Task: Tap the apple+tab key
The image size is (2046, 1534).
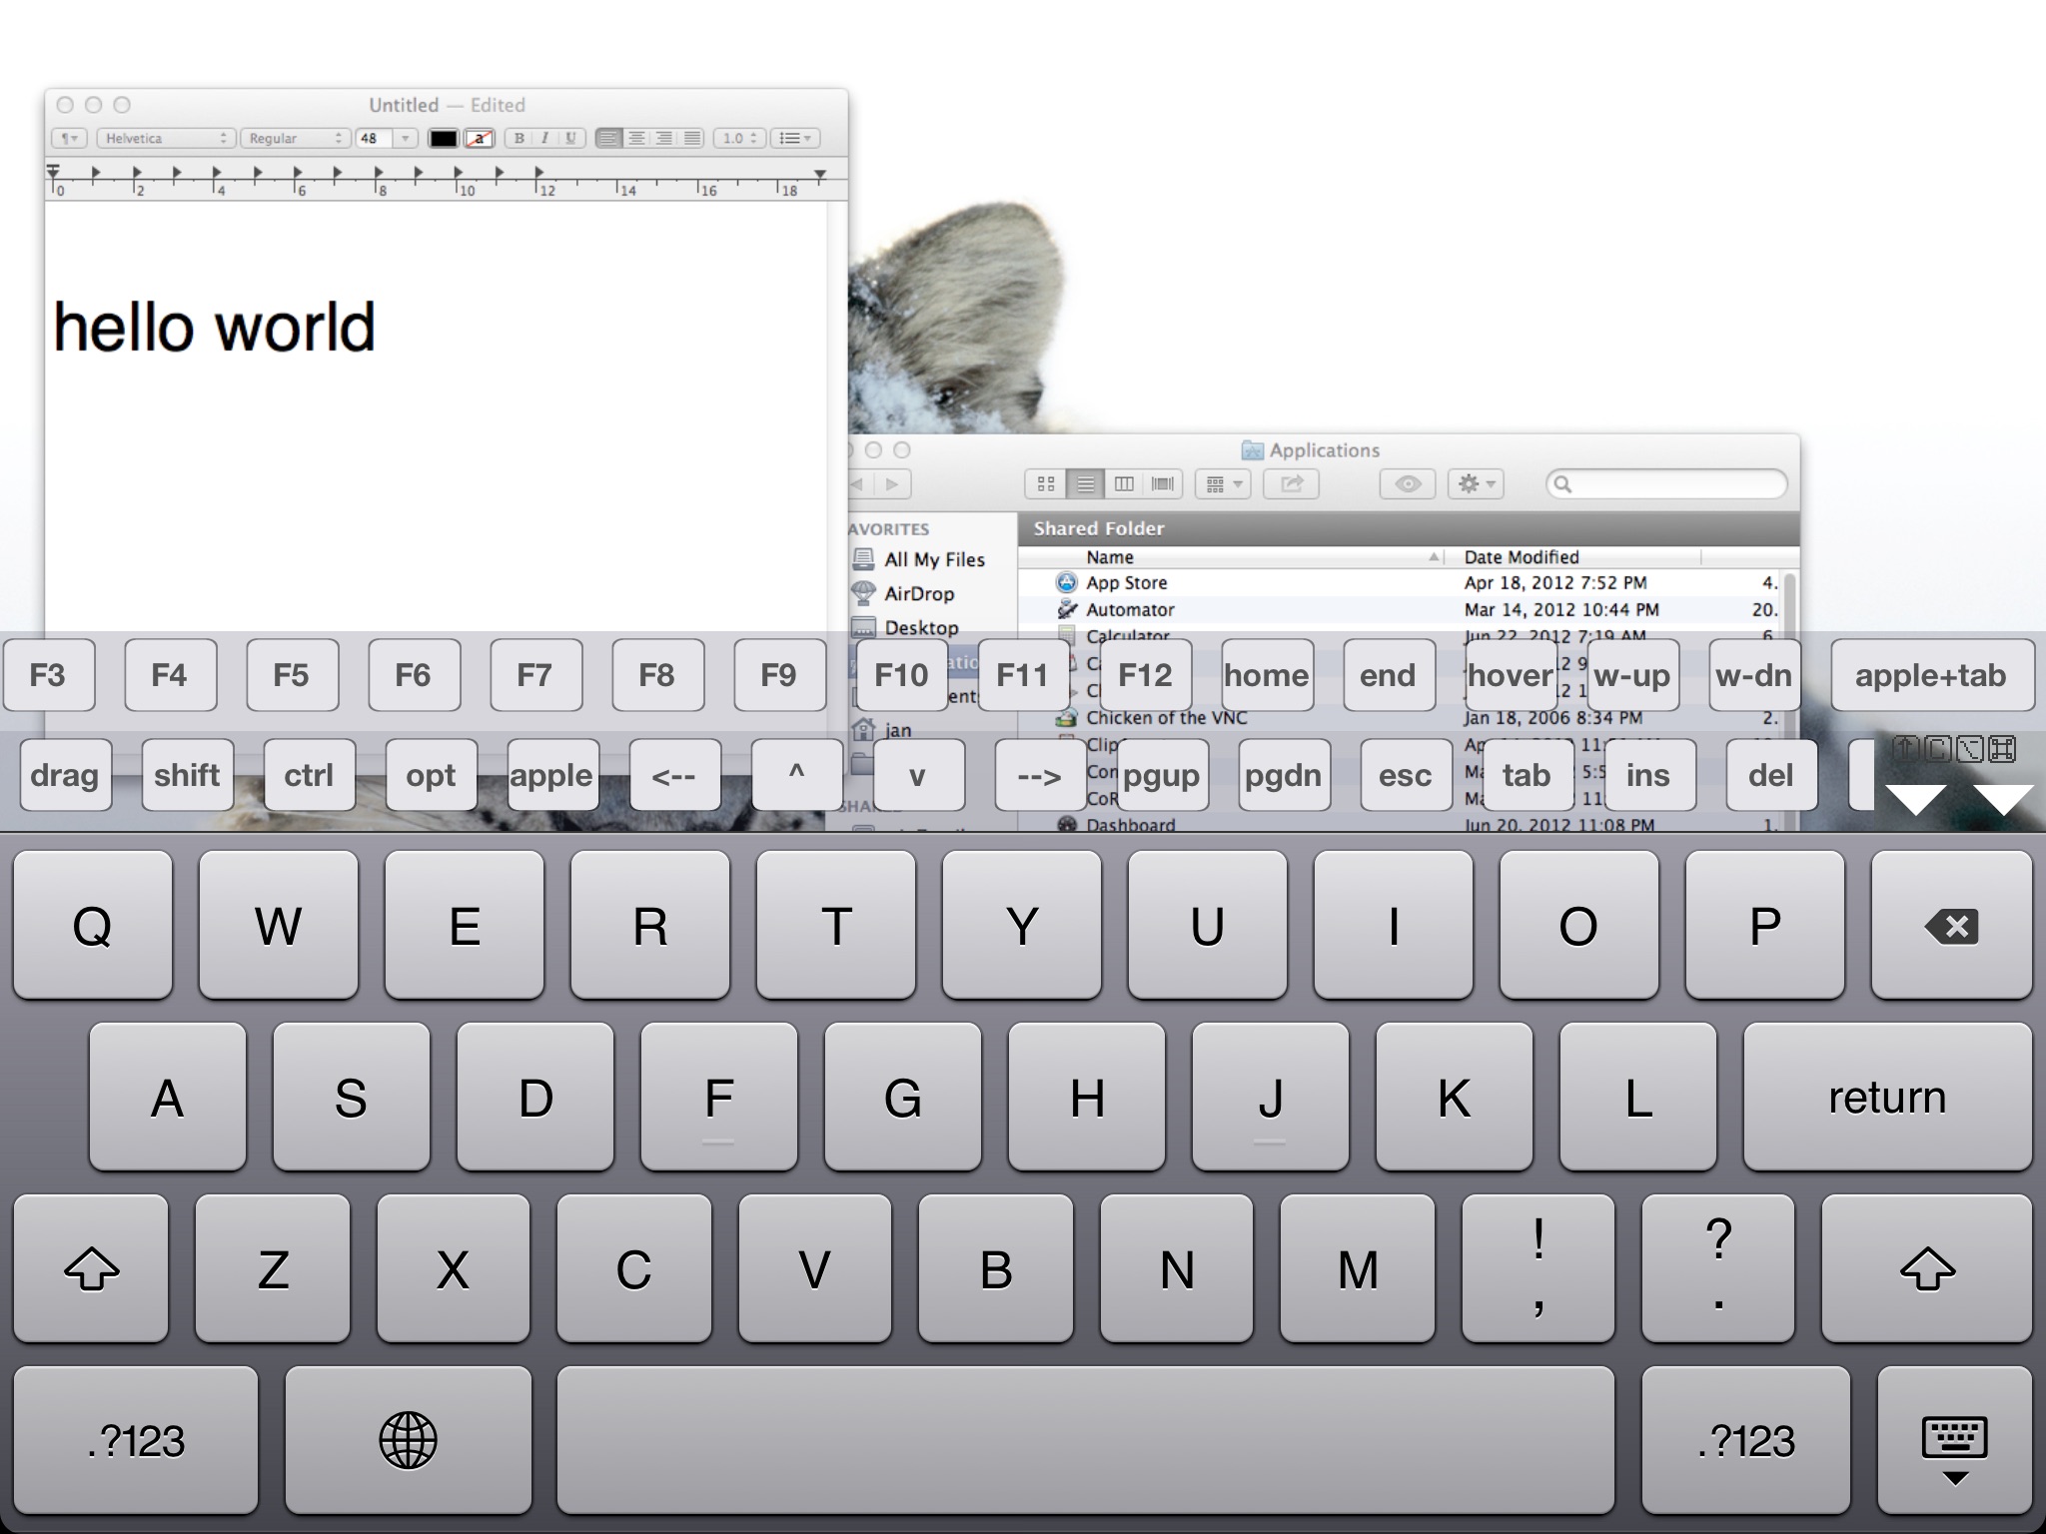Action: pos(1931,675)
